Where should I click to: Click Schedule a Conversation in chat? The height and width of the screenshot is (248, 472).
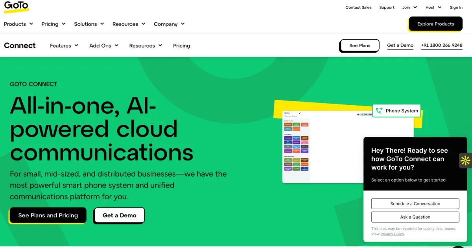click(415, 204)
